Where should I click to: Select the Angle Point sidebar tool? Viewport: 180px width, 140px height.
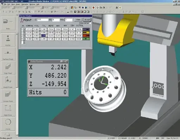tap(8, 82)
